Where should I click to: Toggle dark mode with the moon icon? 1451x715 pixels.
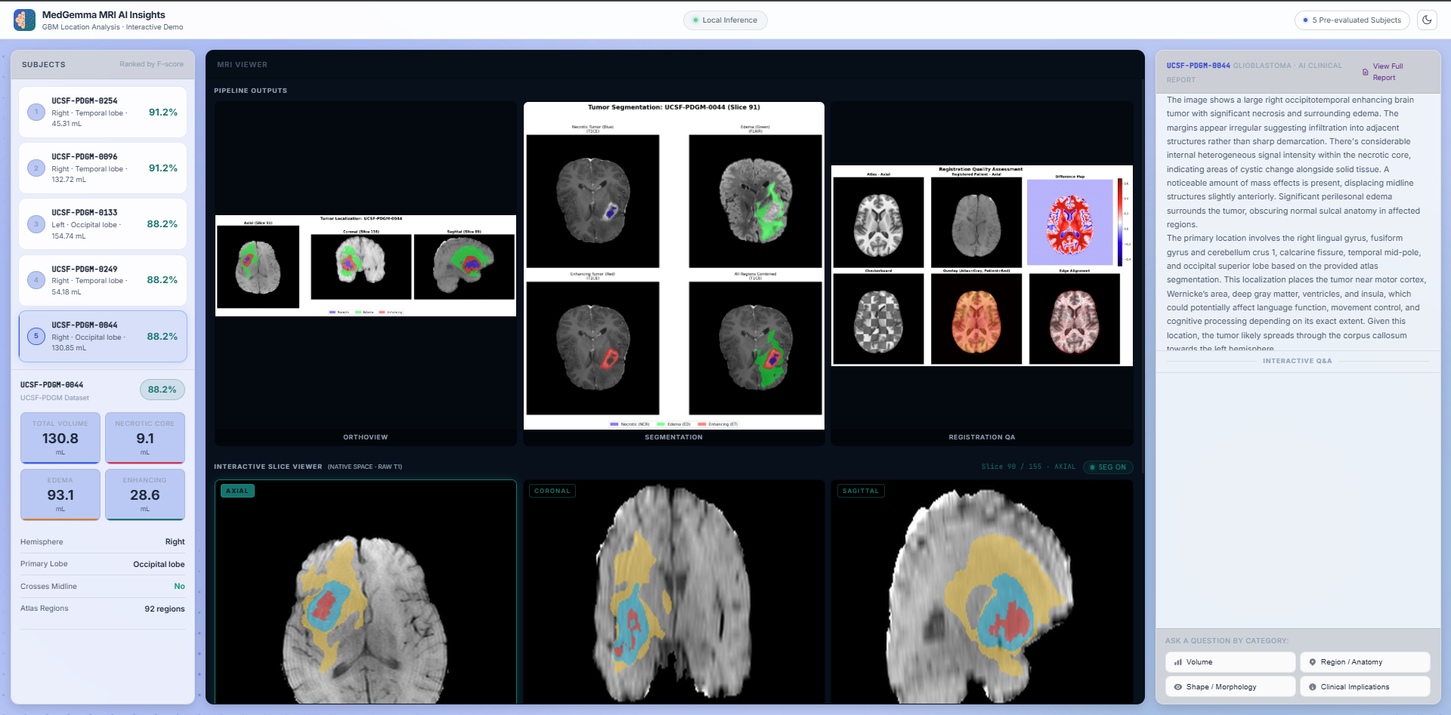coord(1427,20)
